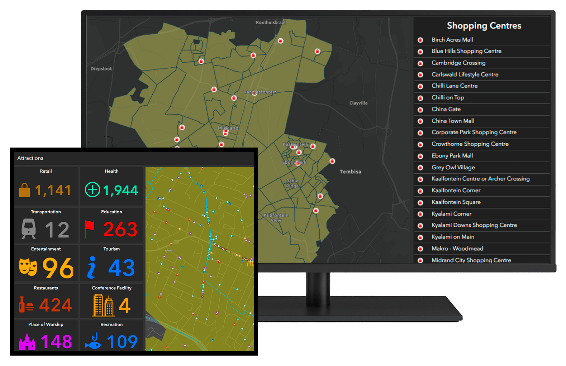Click the Recreation count 109
This screenshot has height=366, width=566.
pos(122,342)
